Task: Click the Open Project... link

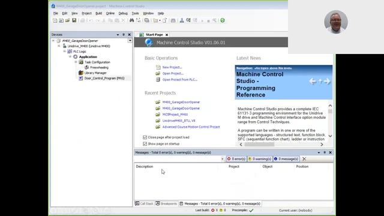Action: coord(173,73)
